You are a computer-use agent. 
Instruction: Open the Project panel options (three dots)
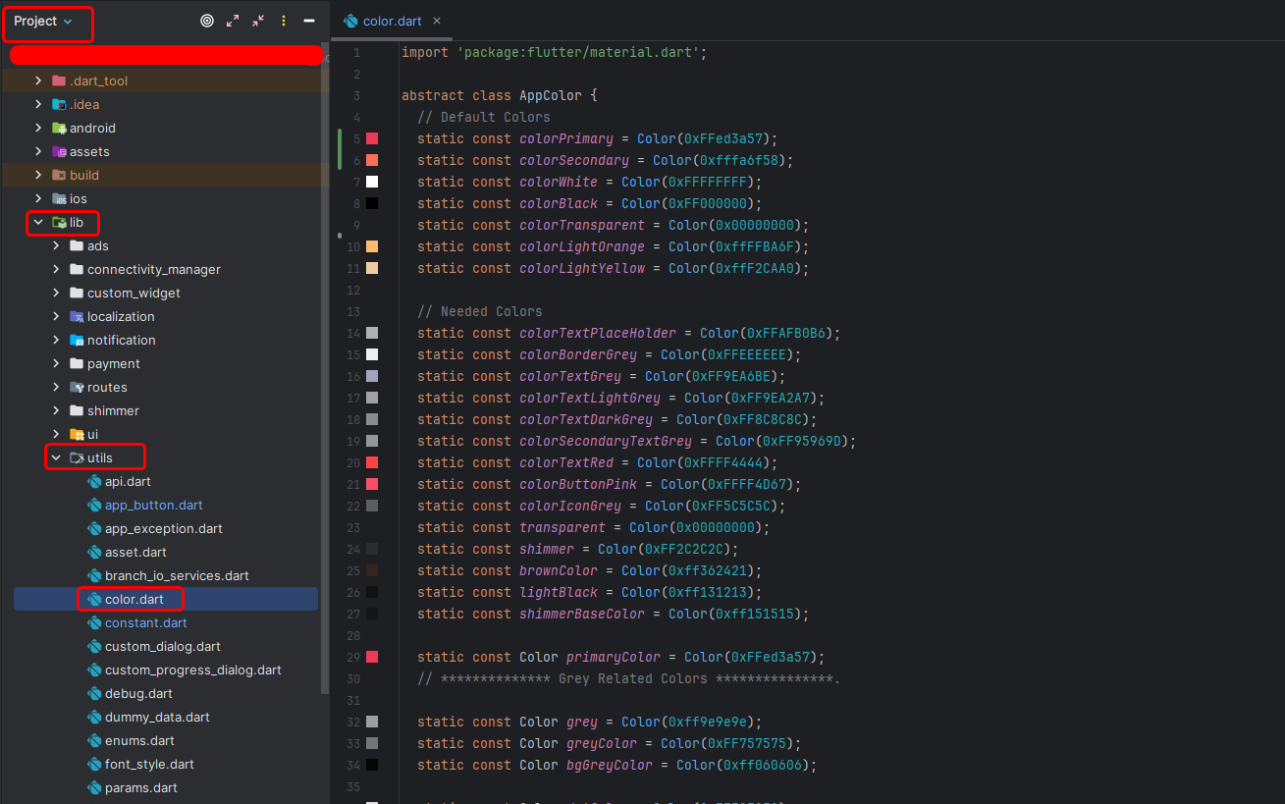click(284, 21)
